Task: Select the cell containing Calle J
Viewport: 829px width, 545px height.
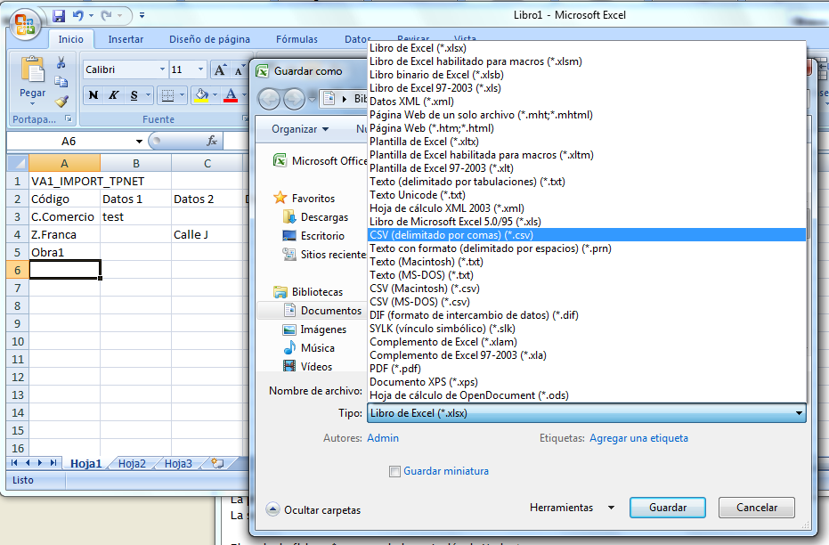Action: (x=207, y=235)
